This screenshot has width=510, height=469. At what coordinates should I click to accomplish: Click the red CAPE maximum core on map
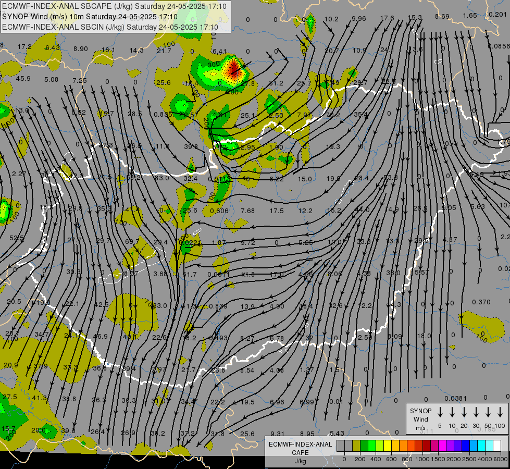click(234, 69)
